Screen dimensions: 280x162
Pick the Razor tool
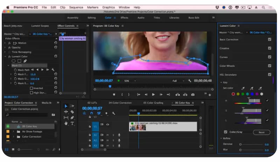[72, 112]
